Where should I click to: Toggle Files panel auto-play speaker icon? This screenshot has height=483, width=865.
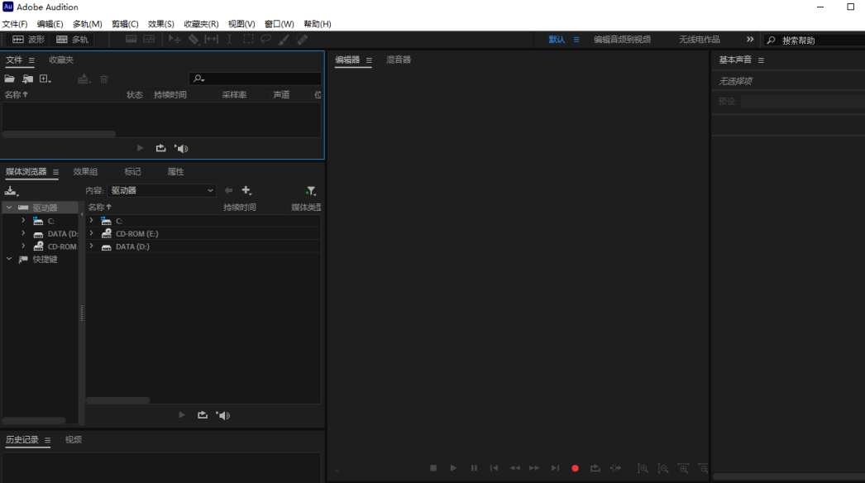click(x=181, y=148)
